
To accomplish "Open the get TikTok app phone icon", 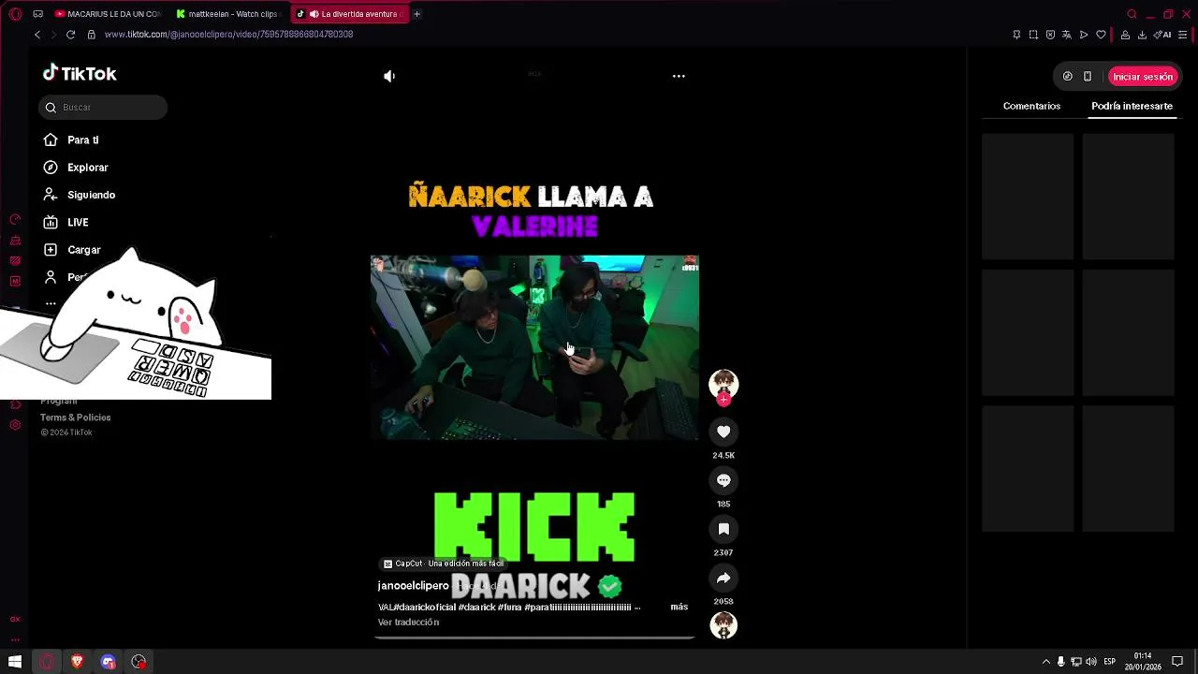I will pyautogui.click(x=1088, y=77).
